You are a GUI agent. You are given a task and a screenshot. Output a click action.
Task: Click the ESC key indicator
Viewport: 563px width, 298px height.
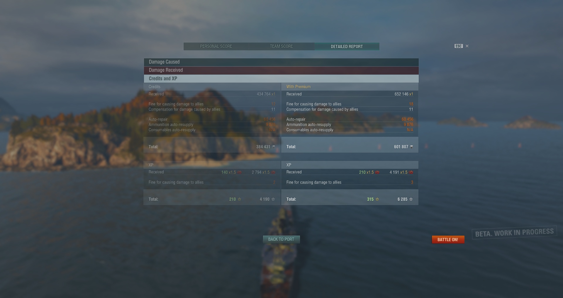tap(459, 46)
